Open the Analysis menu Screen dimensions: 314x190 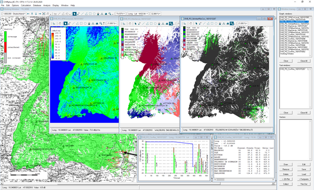pyautogui.click(x=47, y=5)
